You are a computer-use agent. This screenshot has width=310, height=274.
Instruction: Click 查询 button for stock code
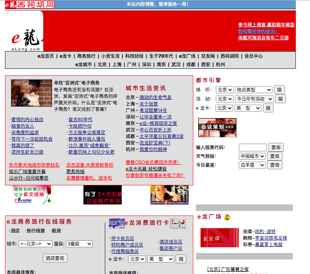pyautogui.click(x=276, y=148)
